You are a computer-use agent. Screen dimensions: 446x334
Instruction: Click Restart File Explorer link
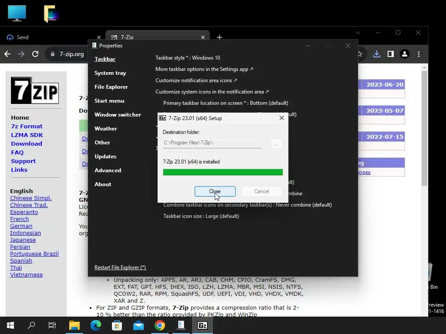120,267
